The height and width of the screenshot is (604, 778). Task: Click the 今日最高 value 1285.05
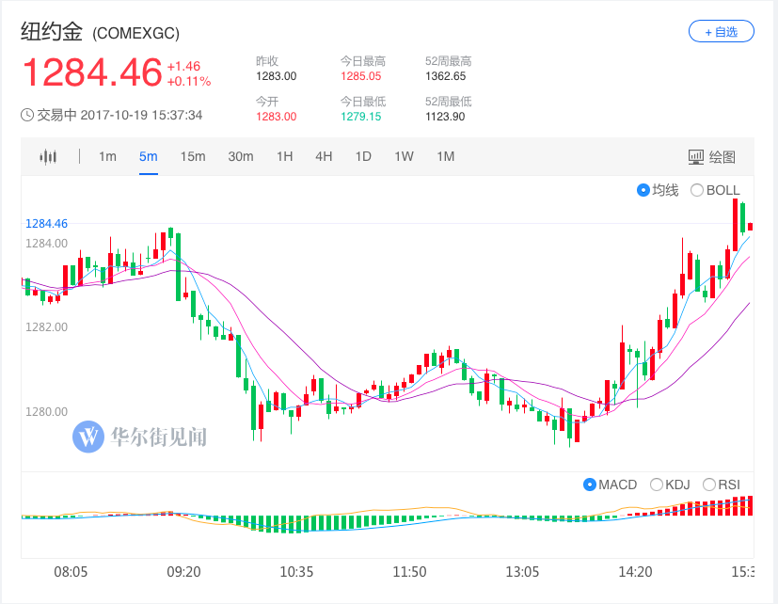(360, 76)
